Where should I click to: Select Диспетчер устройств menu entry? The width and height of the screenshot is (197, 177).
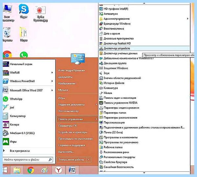pyautogui.click(x=144, y=48)
